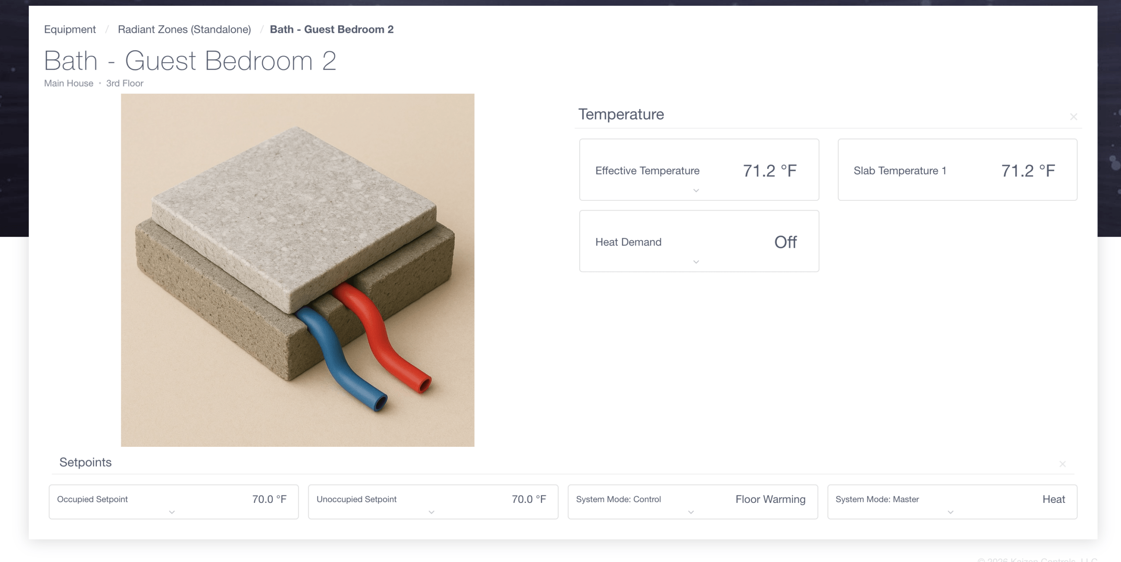Open System Mode: Master dropdown chevron
The image size is (1121, 562).
pos(950,512)
